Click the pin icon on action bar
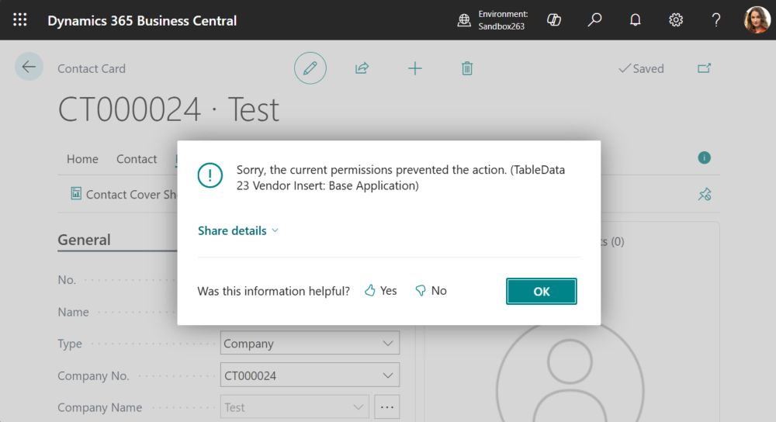 [705, 195]
